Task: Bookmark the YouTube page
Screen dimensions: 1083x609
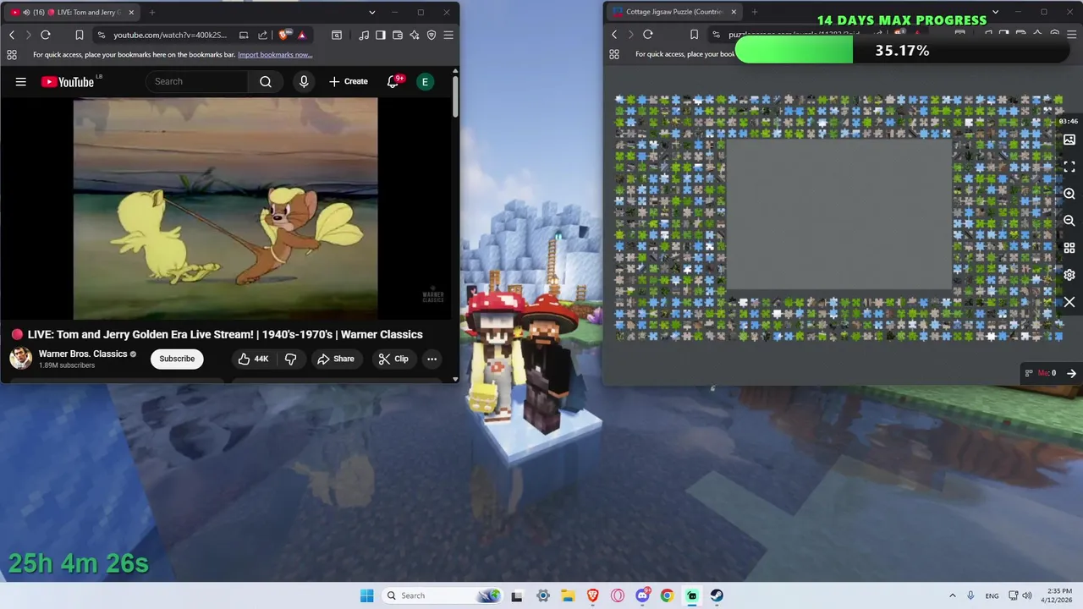Action: [79, 35]
